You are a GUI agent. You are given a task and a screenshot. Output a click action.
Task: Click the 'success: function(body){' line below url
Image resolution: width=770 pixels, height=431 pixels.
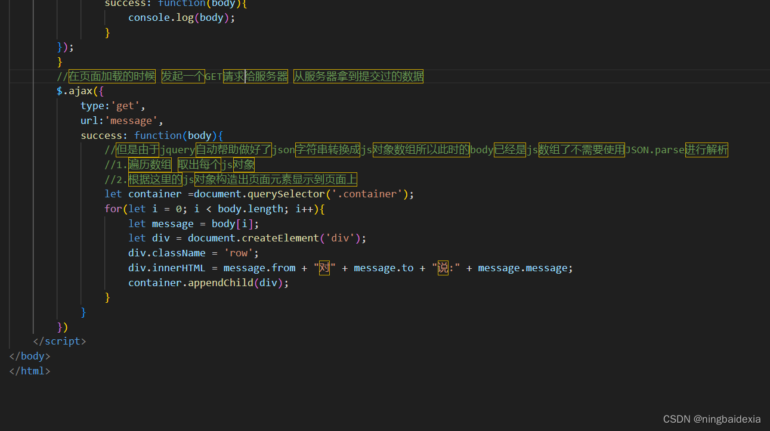point(152,135)
